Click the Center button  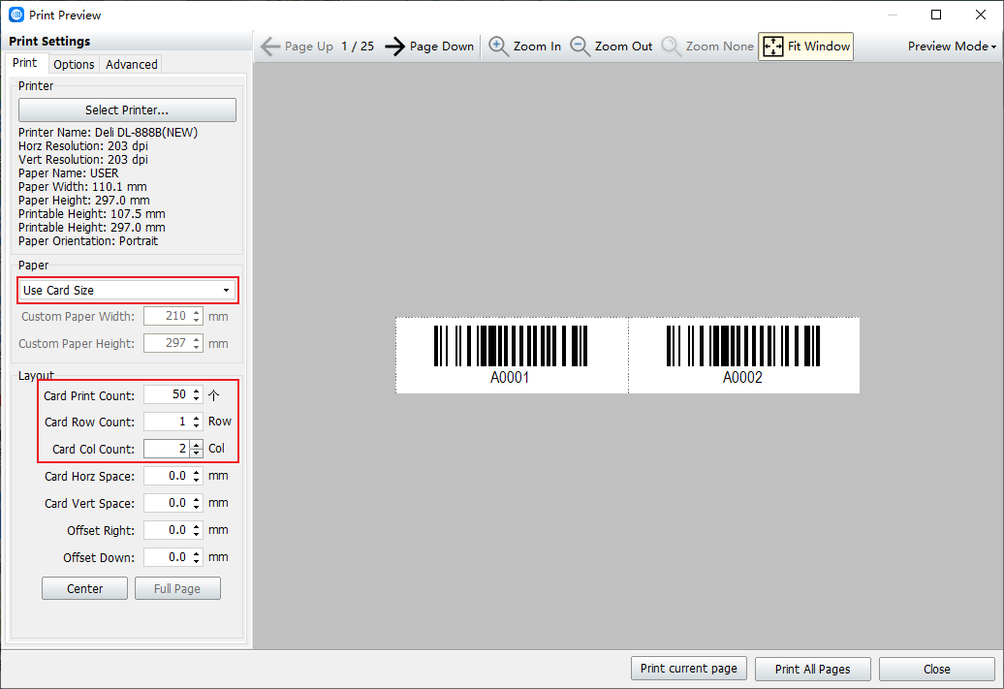pyautogui.click(x=84, y=588)
